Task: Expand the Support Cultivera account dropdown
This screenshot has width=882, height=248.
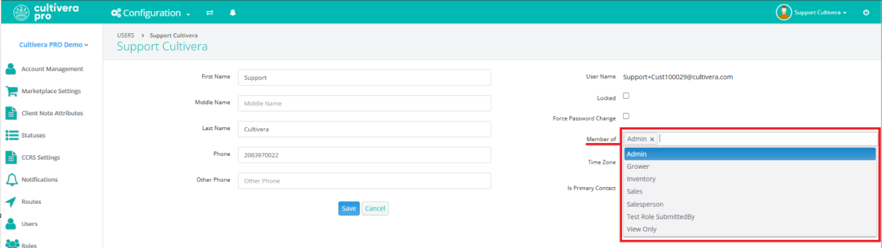Action: (x=821, y=13)
